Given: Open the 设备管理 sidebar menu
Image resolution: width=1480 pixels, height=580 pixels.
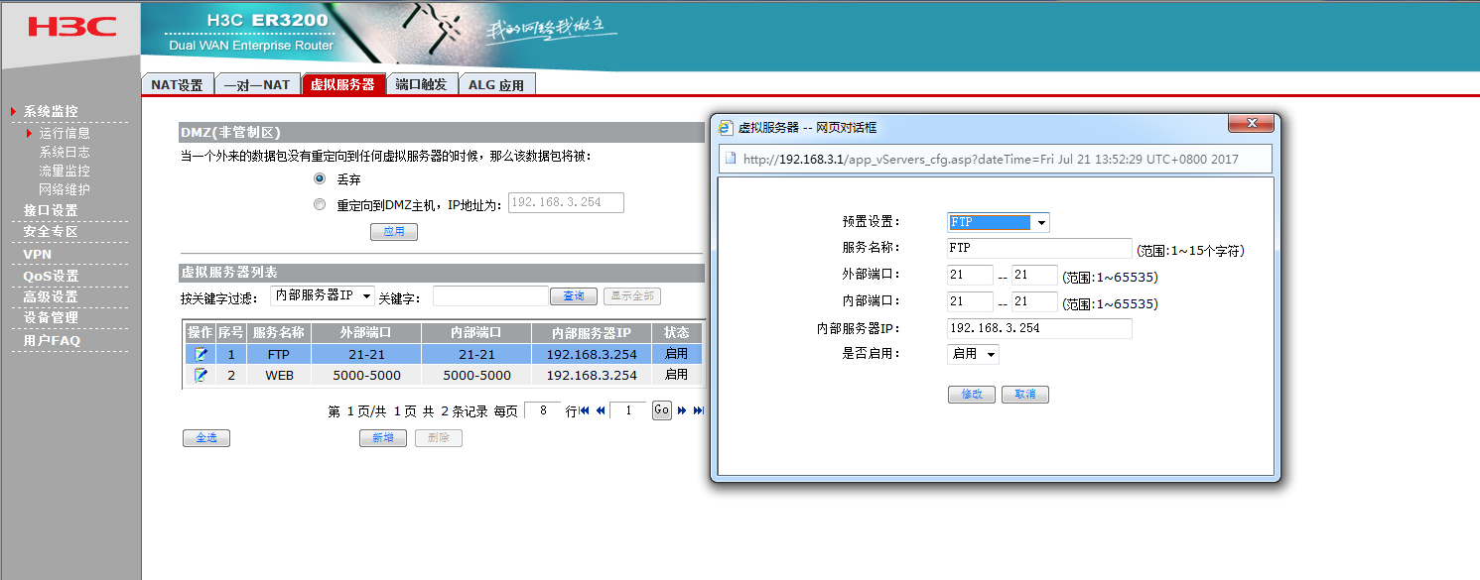Looking at the screenshot, I should pyautogui.click(x=51, y=318).
